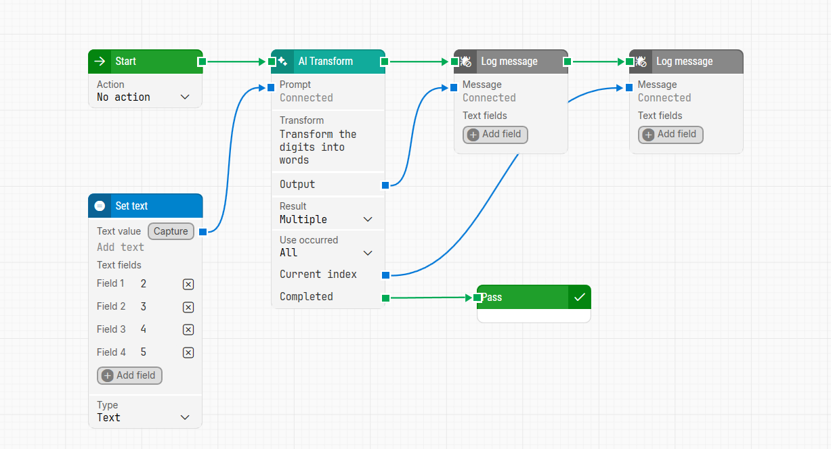Click the Pass node checkmark icon

[x=580, y=297]
